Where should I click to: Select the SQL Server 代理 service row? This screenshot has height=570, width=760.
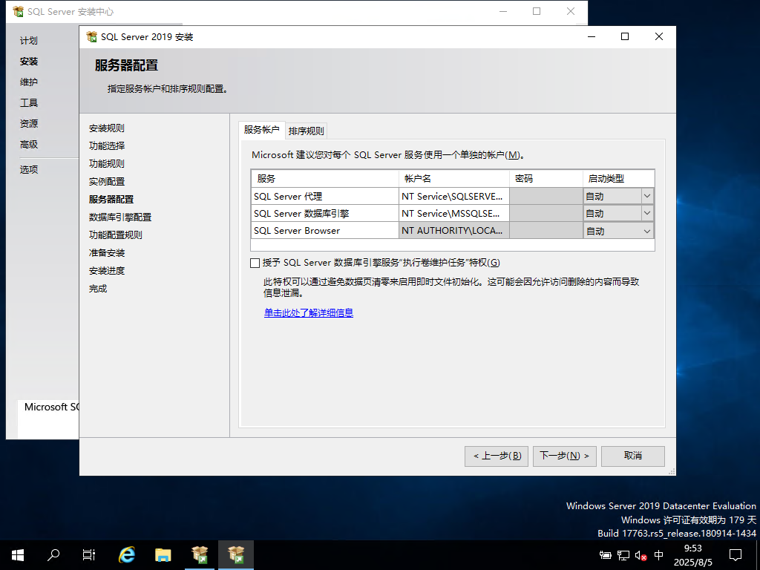click(x=325, y=196)
